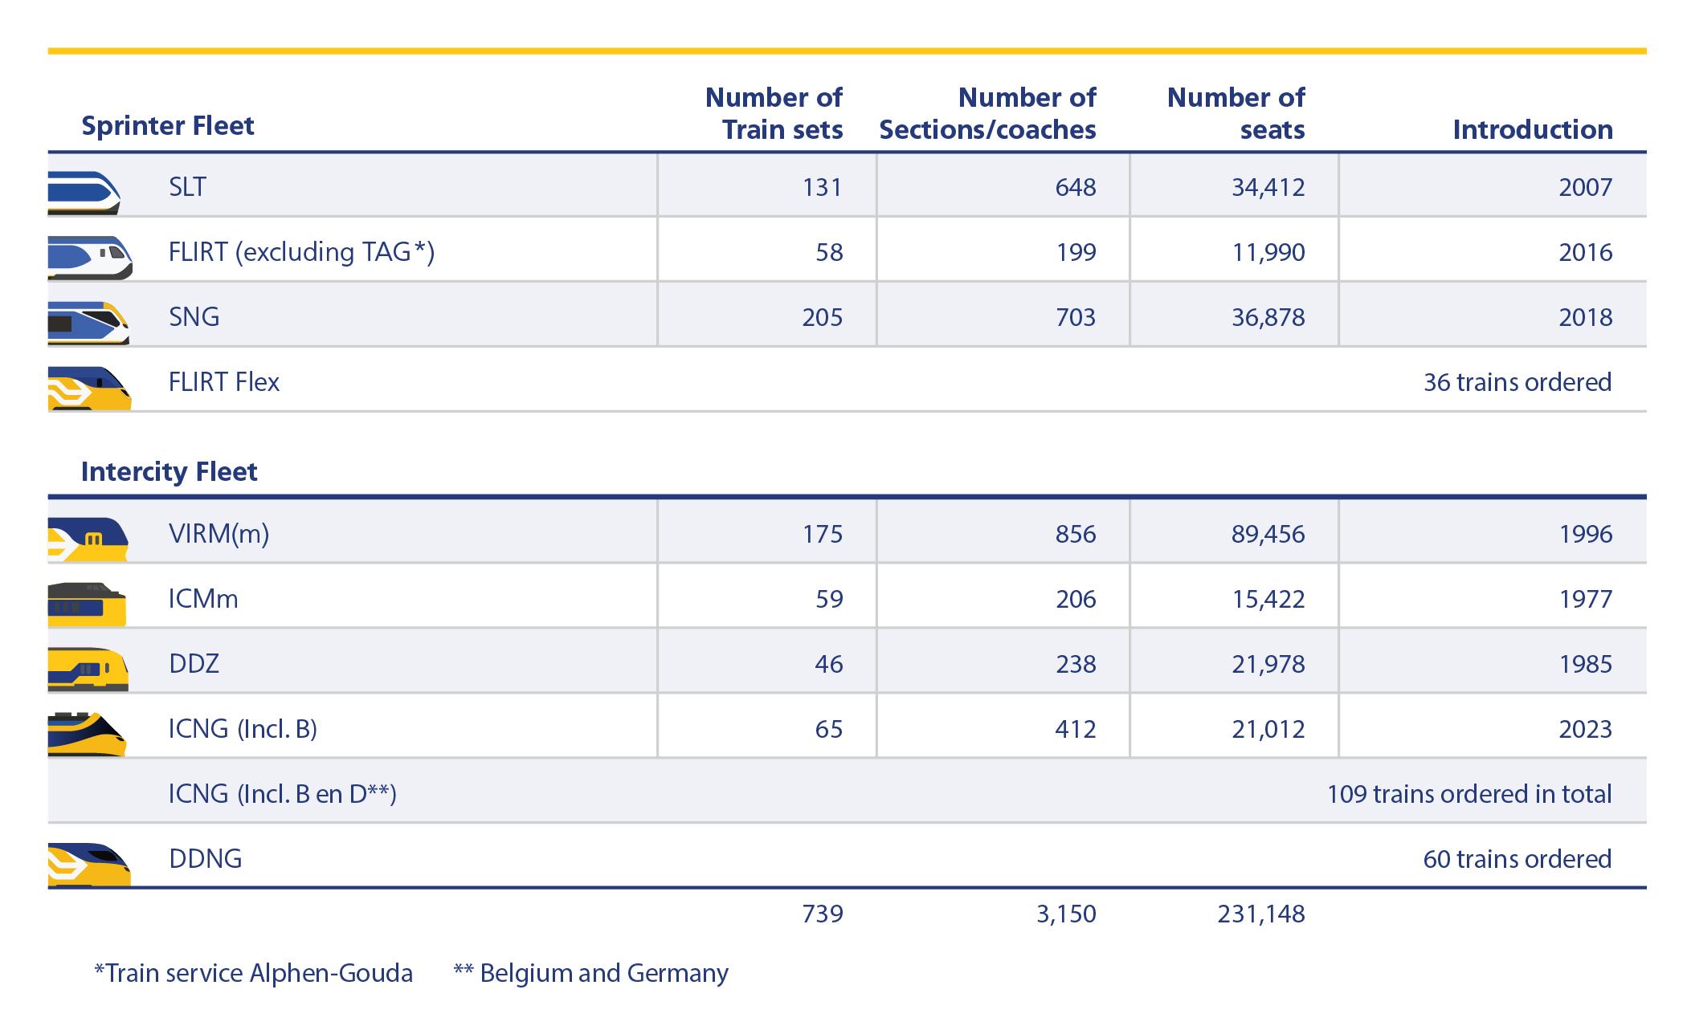Click the ICMm train icon
This screenshot has height=1026, width=1687.
click(87, 604)
